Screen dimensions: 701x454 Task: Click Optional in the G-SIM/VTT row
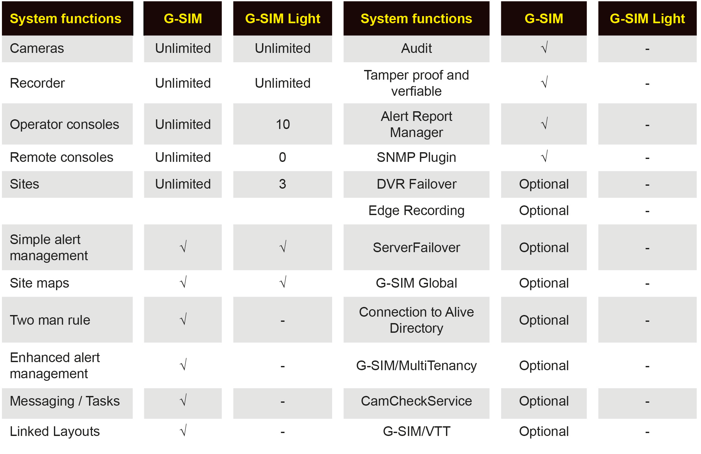pos(544,432)
